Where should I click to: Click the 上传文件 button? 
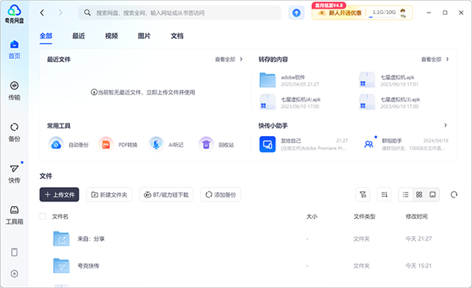point(59,194)
